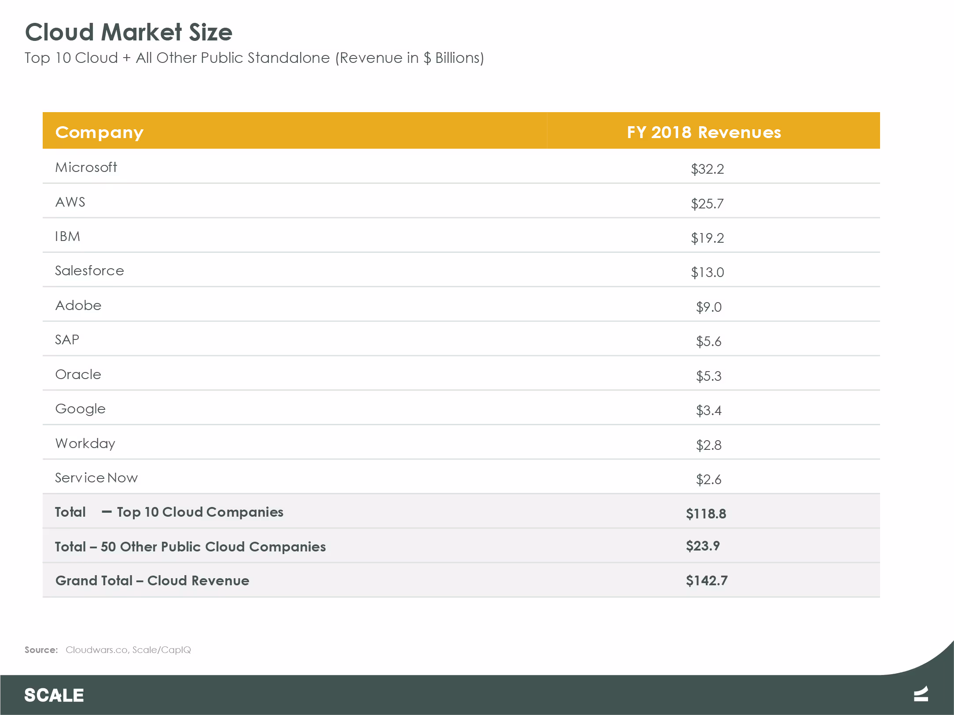Click the Oracle table row
Image resolution: width=954 pixels, height=715 pixels.
point(78,375)
